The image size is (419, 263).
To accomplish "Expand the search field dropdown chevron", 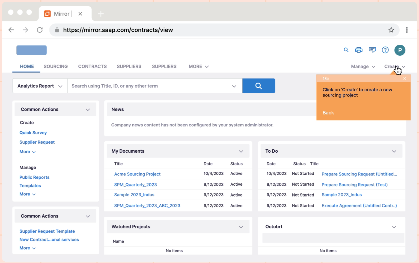I will (x=234, y=86).
